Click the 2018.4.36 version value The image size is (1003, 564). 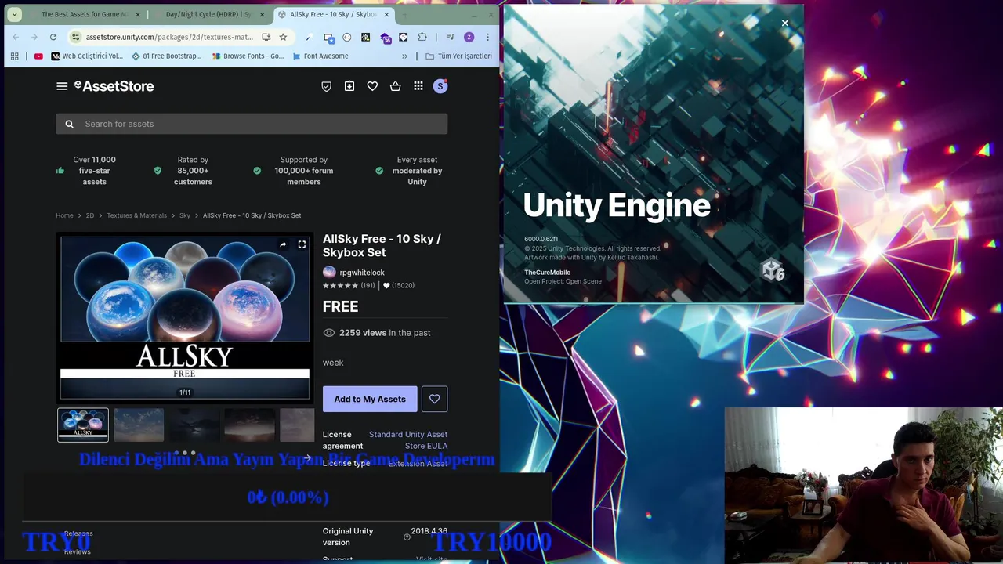(429, 531)
